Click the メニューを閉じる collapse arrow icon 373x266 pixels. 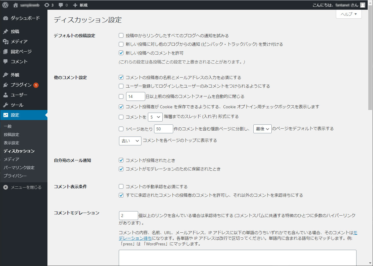pos(6,187)
